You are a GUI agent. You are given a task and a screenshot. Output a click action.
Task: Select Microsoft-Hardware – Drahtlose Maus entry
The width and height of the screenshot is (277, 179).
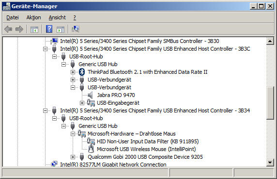click(131, 134)
